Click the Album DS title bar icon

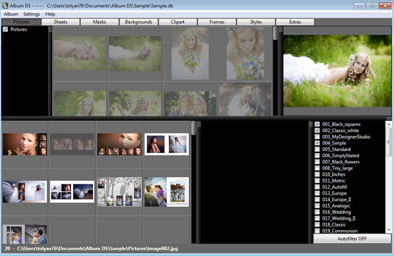coord(5,5)
